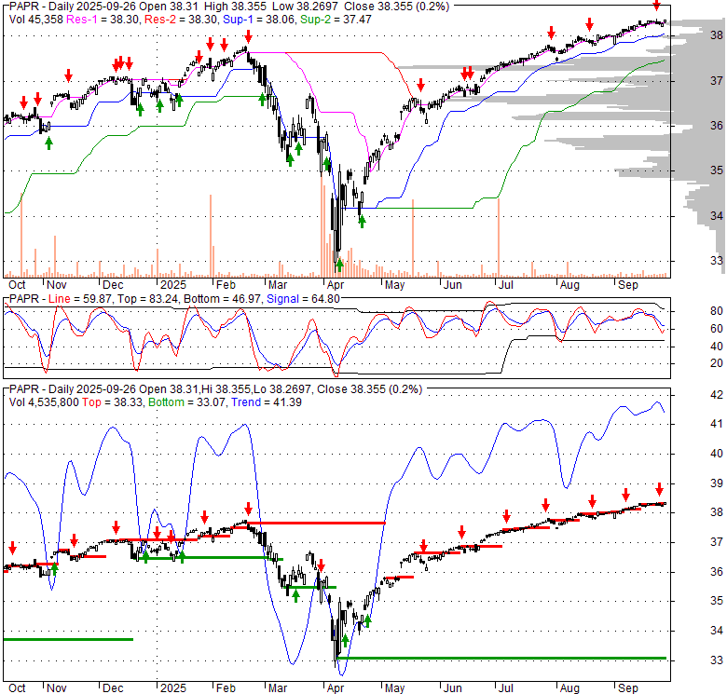Click the Sep label on the bottom chart time axis
This screenshot has width=727, height=694.
pyautogui.click(x=628, y=688)
